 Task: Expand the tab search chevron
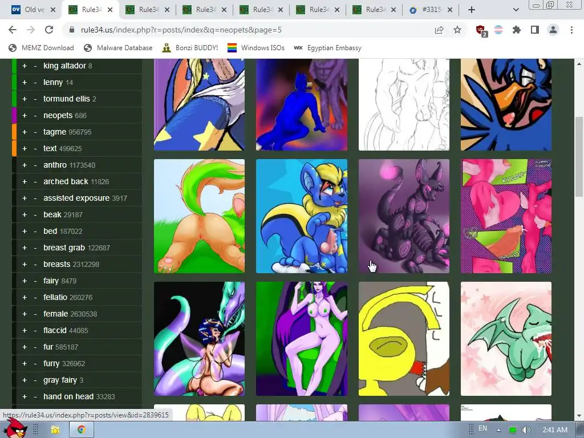point(516,10)
